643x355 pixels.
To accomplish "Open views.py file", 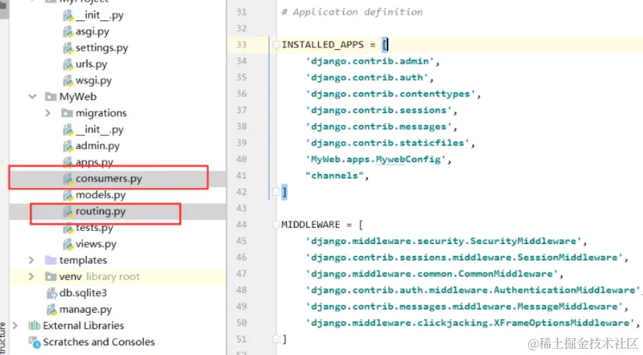I will pyautogui.click(x=96, y=244).
